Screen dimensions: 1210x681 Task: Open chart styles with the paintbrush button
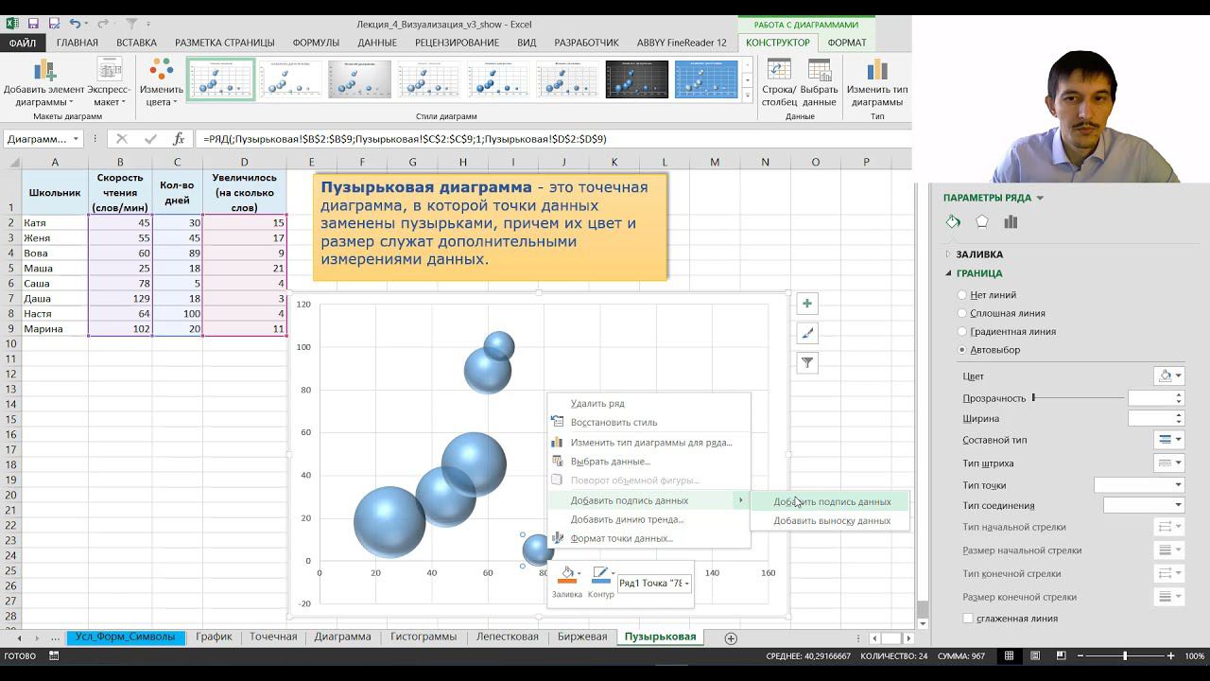[x=807, y=333]
